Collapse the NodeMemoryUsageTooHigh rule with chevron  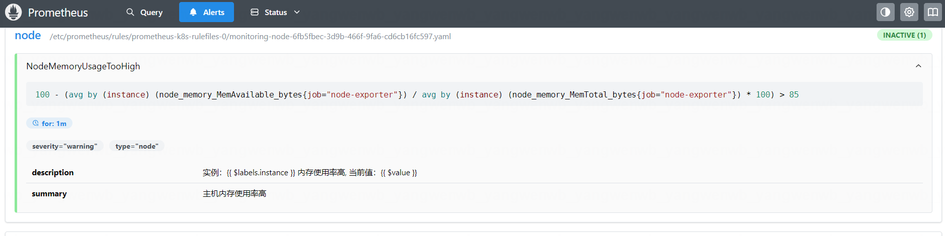(x=918, y=66)
